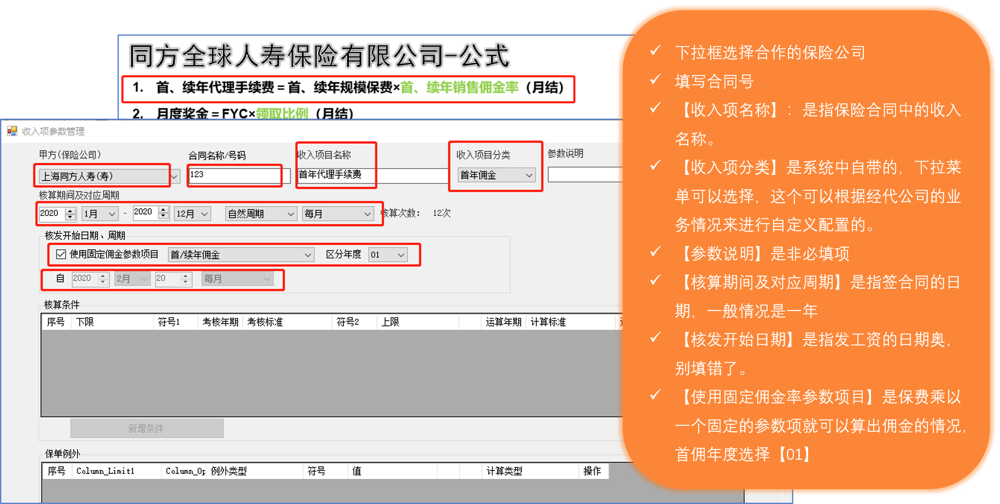This screenshot has height=504, width=1000.
Task: Open the 自然周期 period type dropdown
Action: [x=290, y=214]
